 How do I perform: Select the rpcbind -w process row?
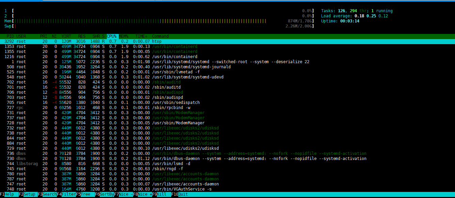click(227, 108)
